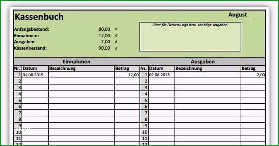Select Einnahmen row number 5
The height and width of the screenshot is (146, 279).
18,100
